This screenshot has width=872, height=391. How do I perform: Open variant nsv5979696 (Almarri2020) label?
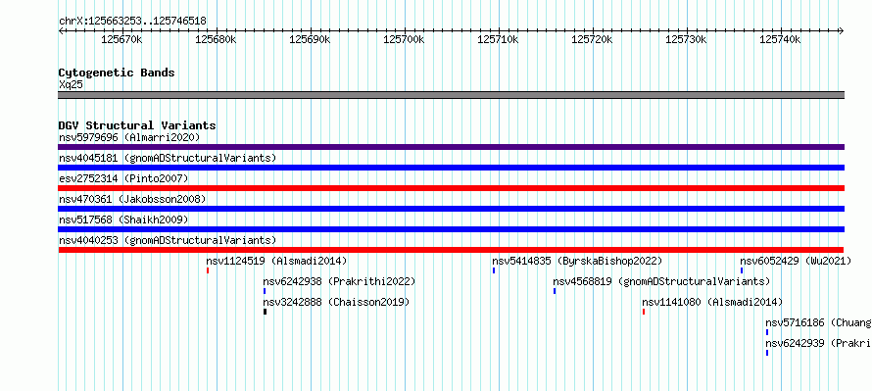click(129, 137)
